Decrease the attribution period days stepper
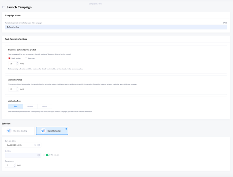Viewport: 233px width, 177px height. click(x=17, y=90)
